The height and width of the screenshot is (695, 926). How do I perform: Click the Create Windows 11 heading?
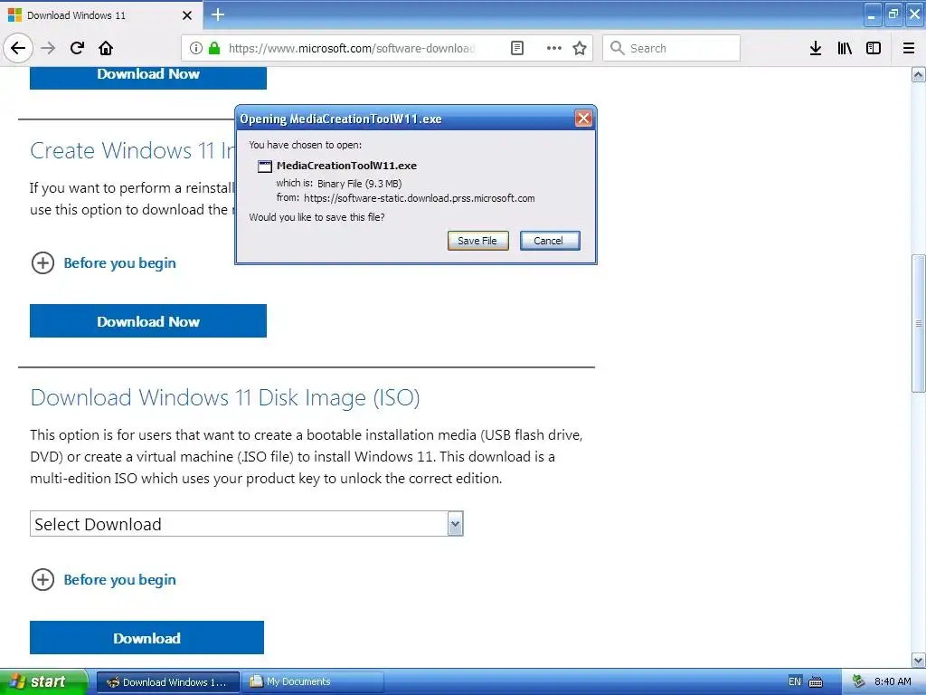(132, 151)
